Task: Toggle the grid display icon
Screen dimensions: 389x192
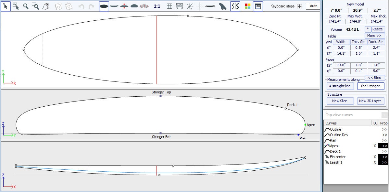Action: pos(169,6)
